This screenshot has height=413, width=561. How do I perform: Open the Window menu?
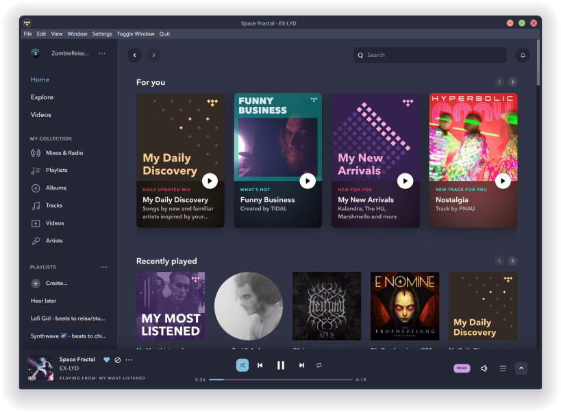click(77, 34)
